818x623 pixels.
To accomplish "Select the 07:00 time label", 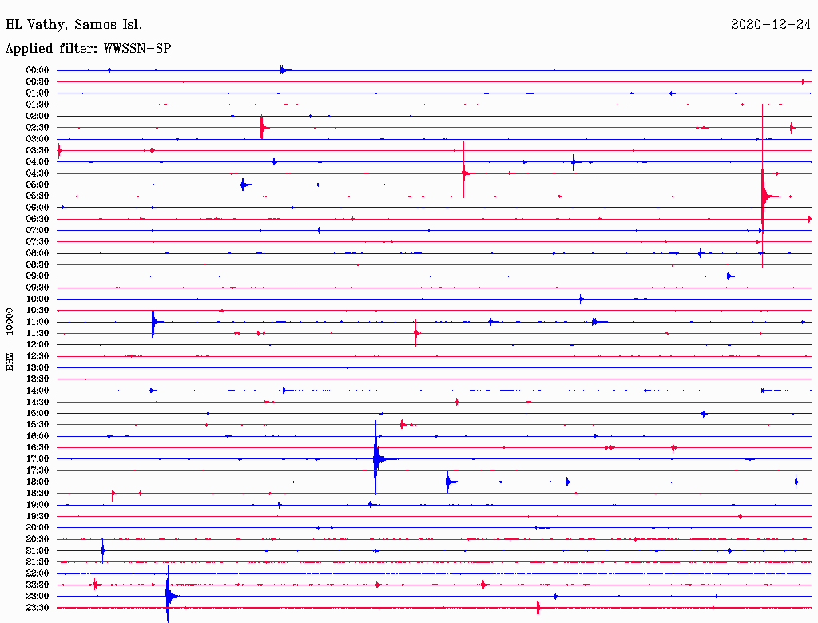I will click(x=38, y=231).
